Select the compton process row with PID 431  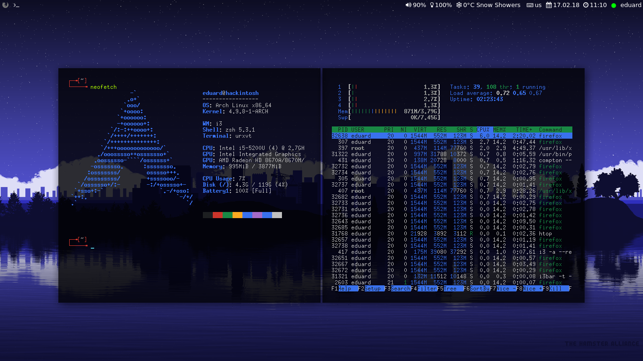tap(452, 160)
